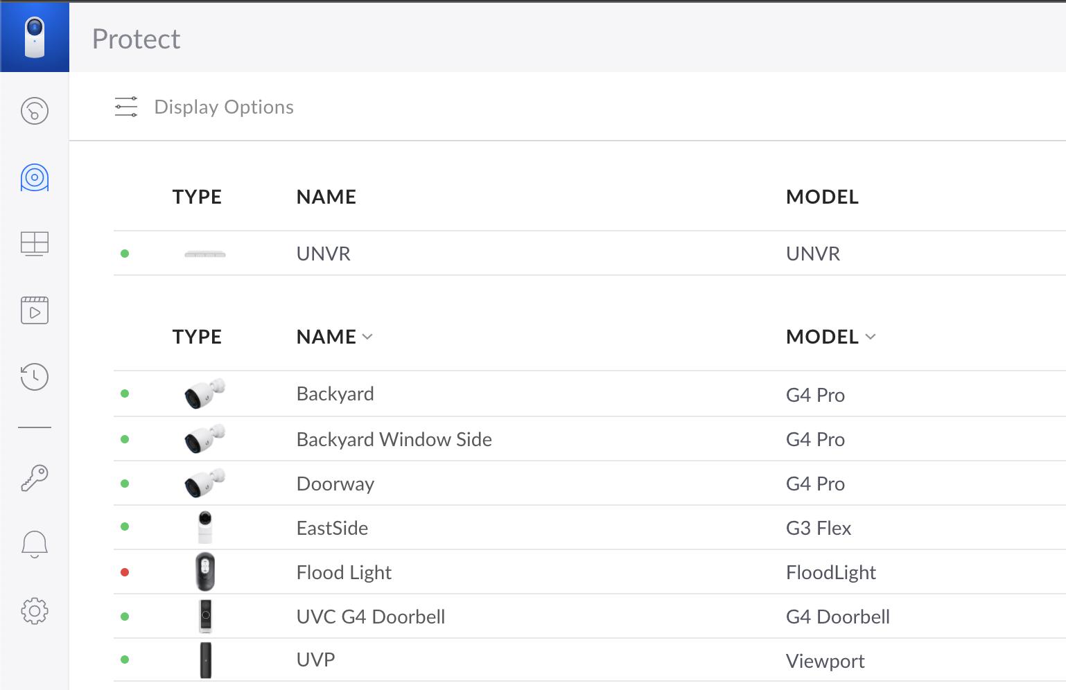The image size is (1066, 690).
Task: Click the G4 Pro model for Backyard Window Side
Action: (815, 439)
